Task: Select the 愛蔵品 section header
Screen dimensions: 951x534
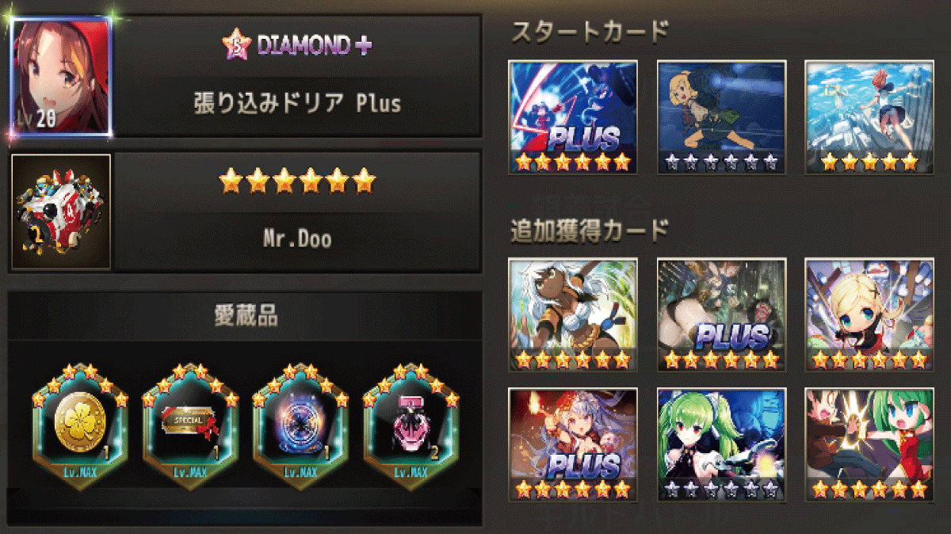Action: 246,315
